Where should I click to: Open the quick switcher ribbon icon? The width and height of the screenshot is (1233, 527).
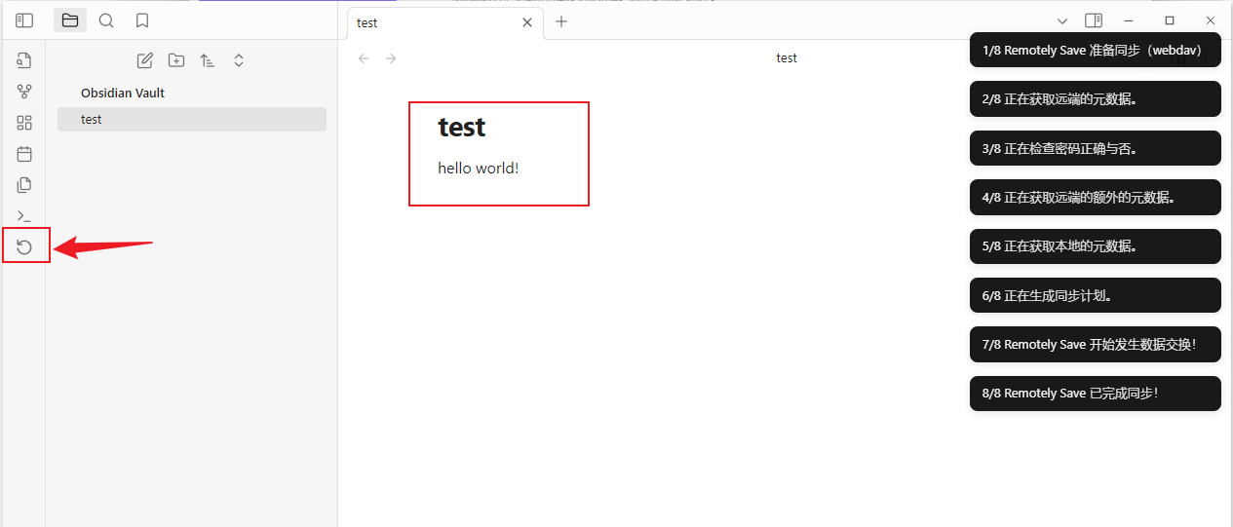(24, 60)
